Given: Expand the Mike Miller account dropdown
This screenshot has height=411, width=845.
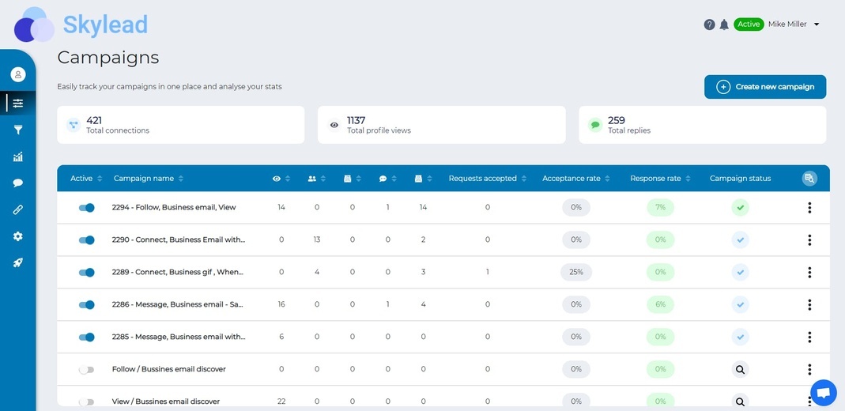Looking at the screenshot, I should coord(817,25).
